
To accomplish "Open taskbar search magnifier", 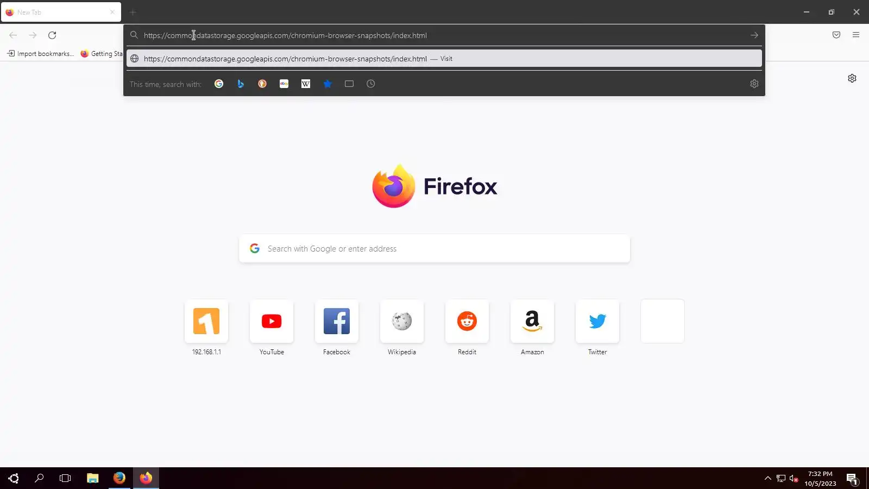I will click(39, 478).
